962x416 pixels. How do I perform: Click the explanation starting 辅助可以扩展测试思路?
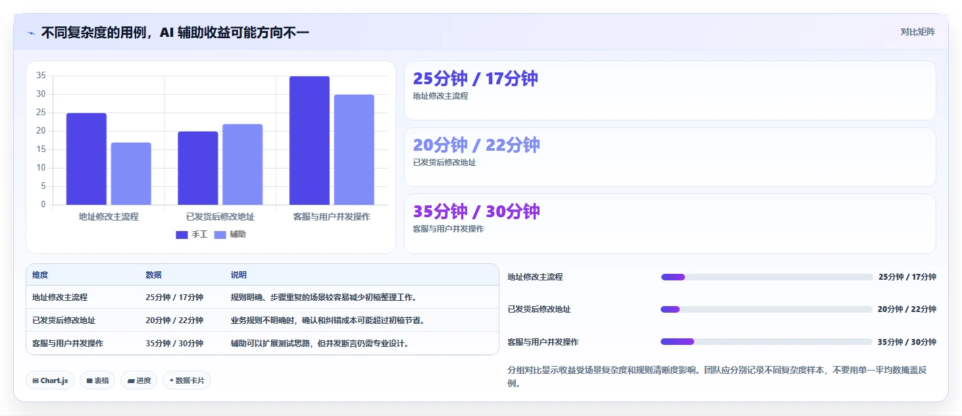click(x=320, y=344)
